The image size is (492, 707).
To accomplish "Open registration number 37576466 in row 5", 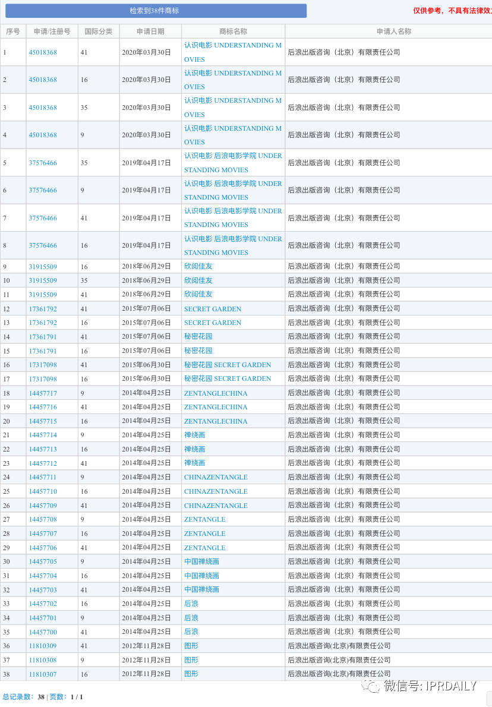I will pyautogui.click(x=43, y=163).
